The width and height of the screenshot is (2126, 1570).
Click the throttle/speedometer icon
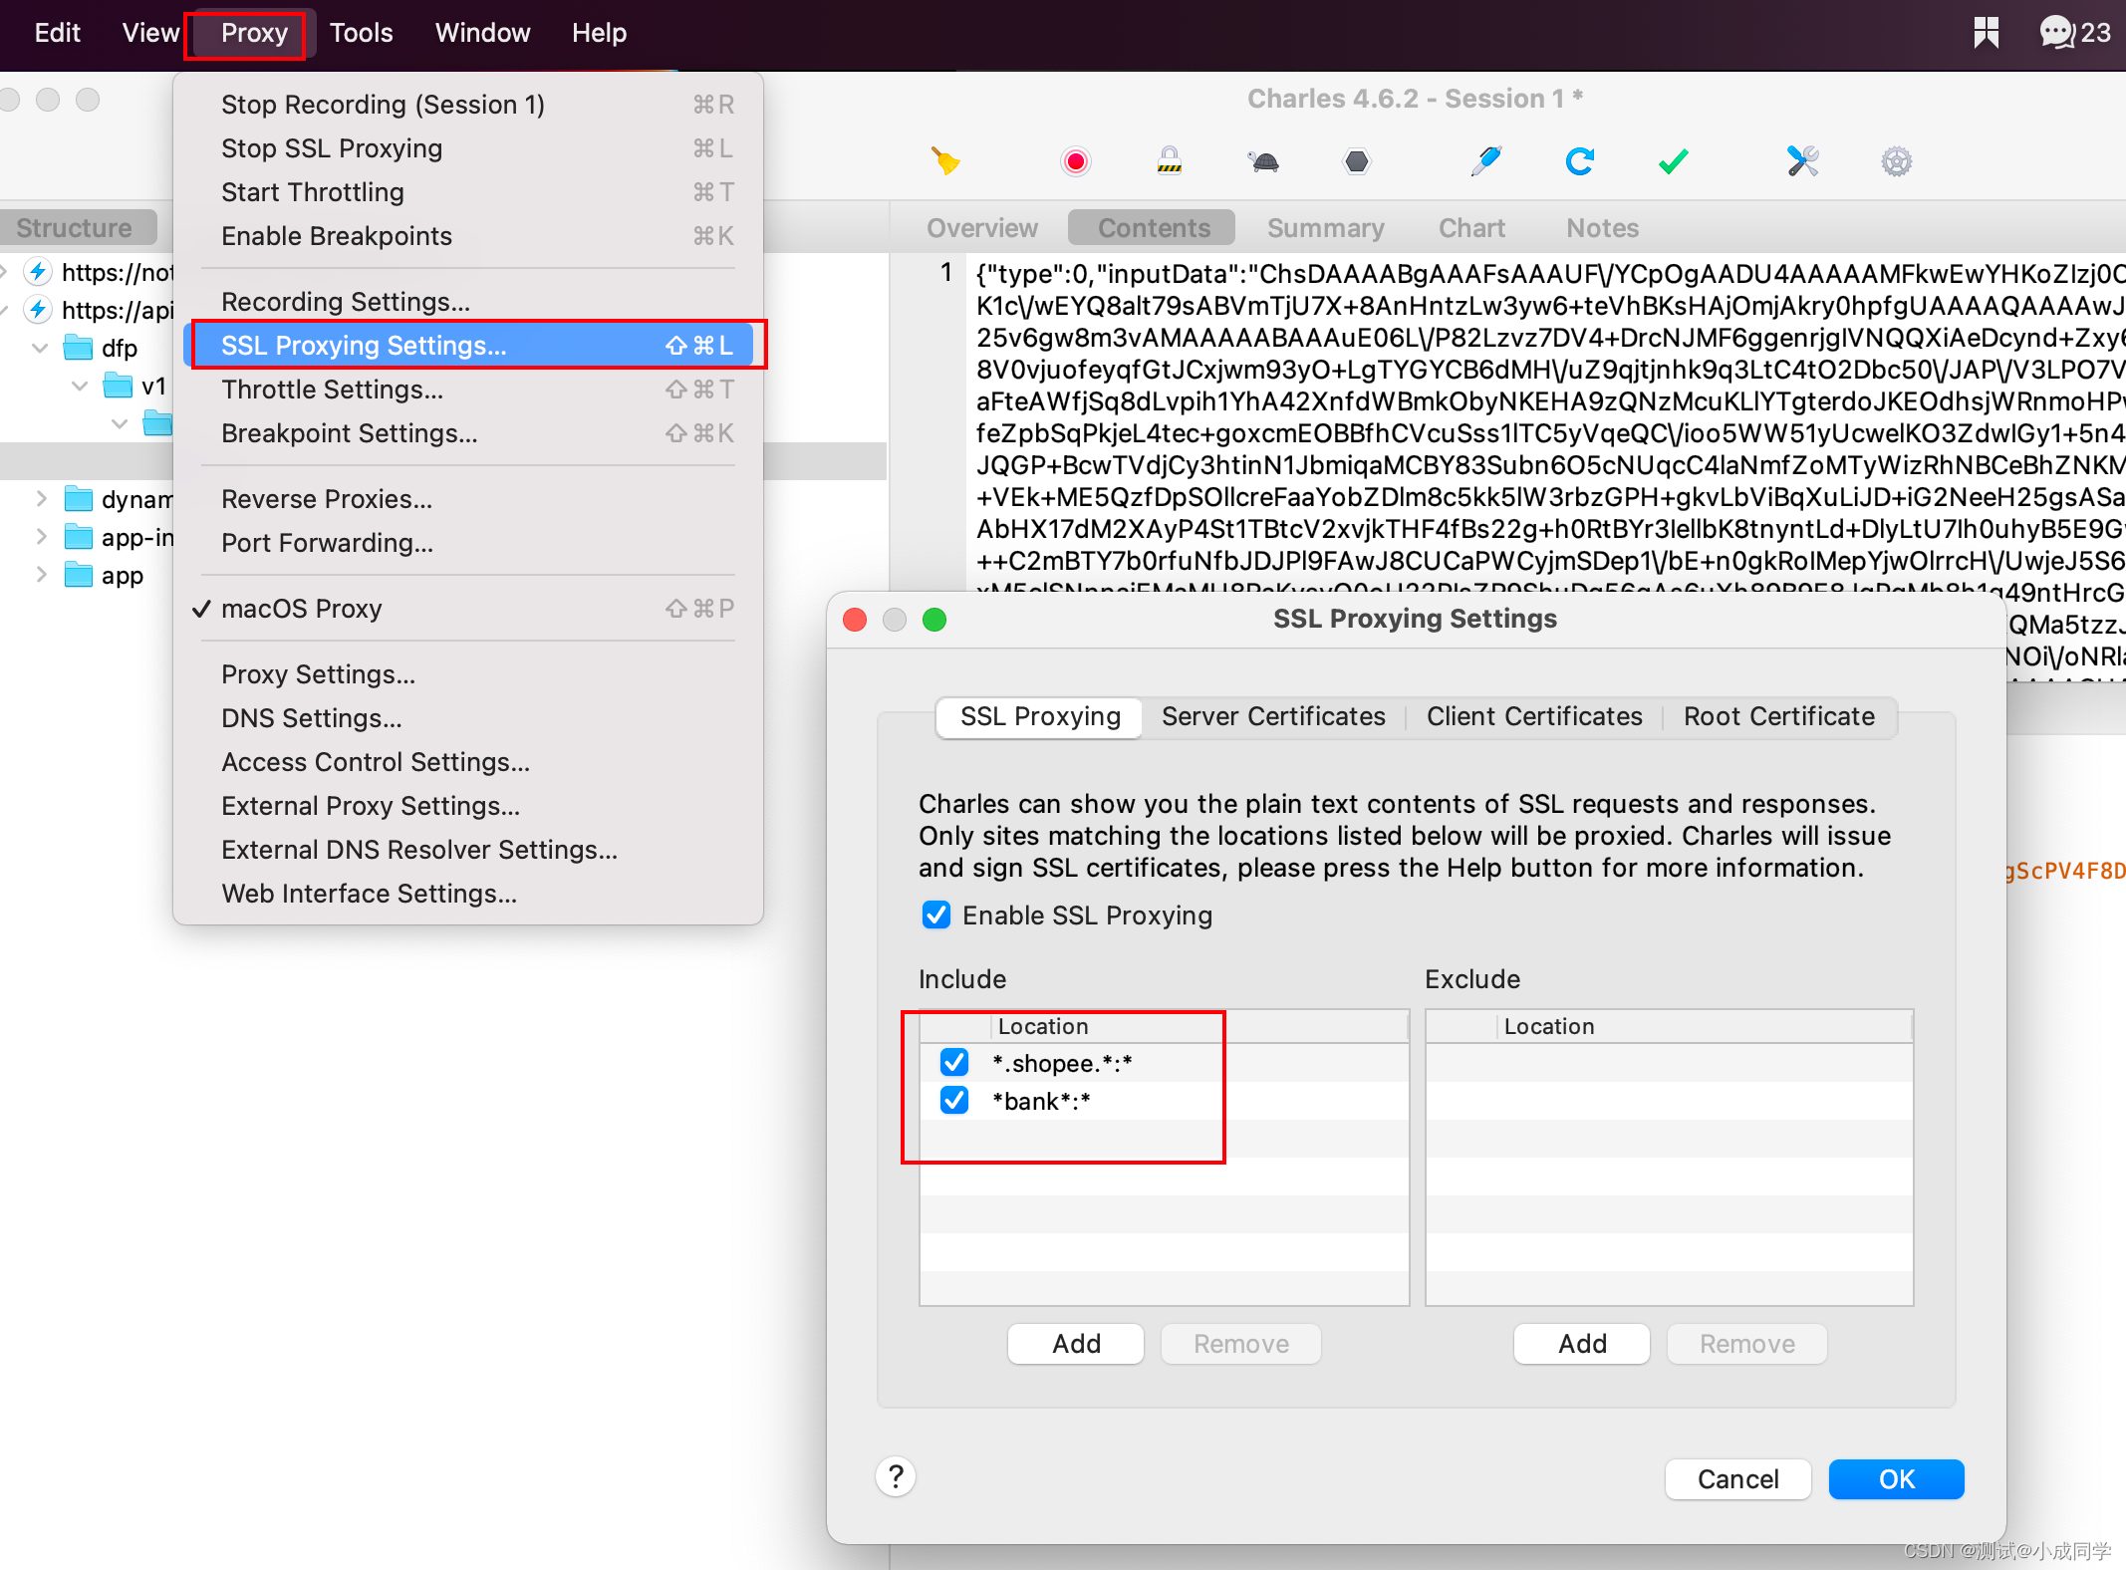pyautogui.click(x=1261, y=160)
